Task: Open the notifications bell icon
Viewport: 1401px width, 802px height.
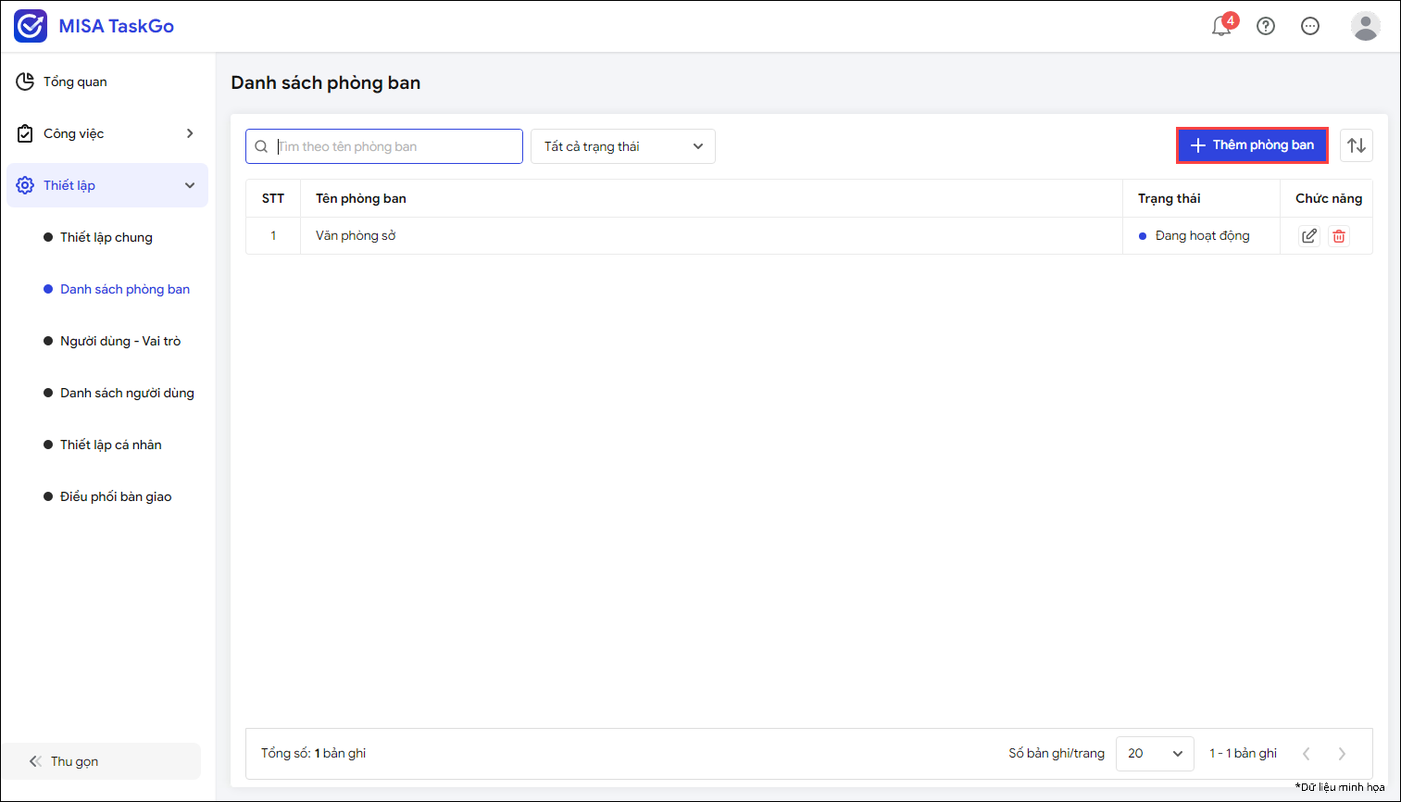Action: (1221, 26)
